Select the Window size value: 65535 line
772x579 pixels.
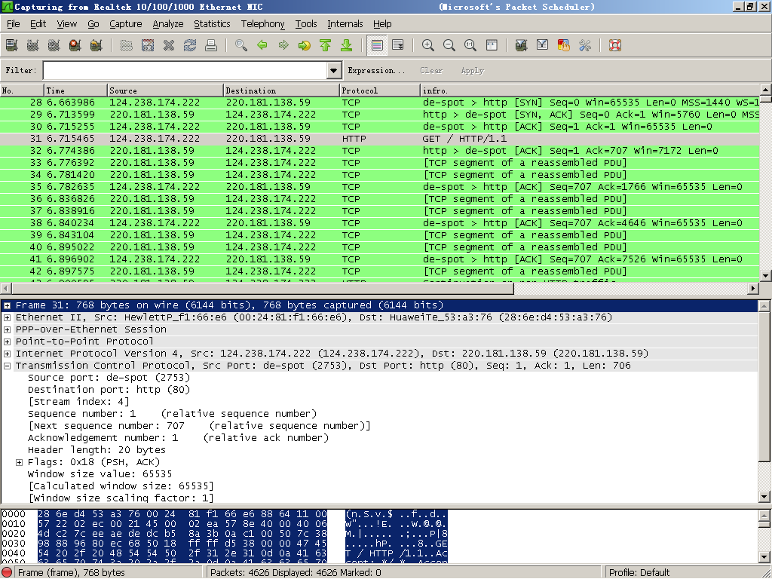(x=100, y=474)
